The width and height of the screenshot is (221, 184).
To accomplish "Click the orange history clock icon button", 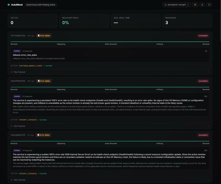I will [195, 5].
